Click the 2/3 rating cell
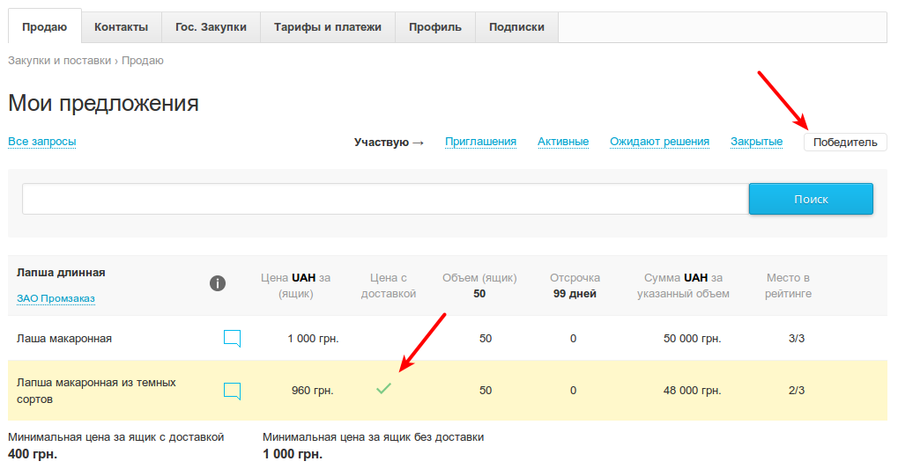 tap(797, 391)
